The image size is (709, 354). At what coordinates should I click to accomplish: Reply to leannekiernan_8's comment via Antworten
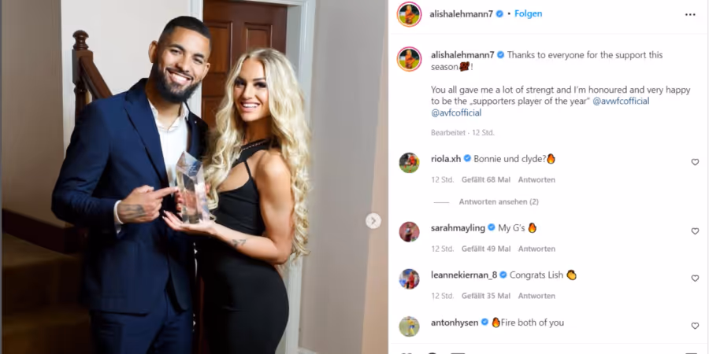tap(536, 296)
